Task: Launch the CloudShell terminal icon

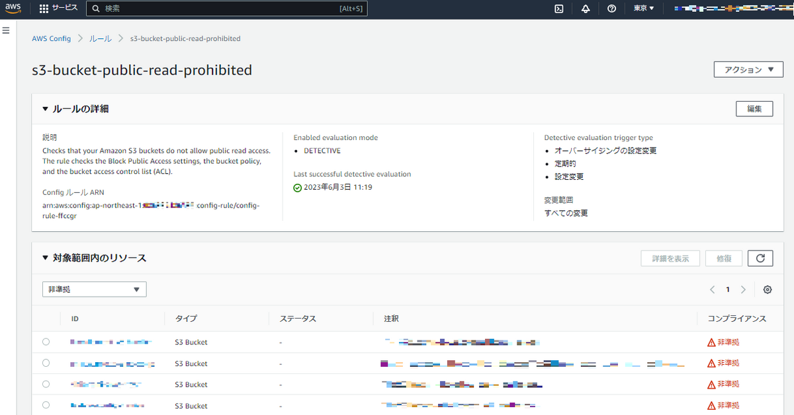Action: 559,9
